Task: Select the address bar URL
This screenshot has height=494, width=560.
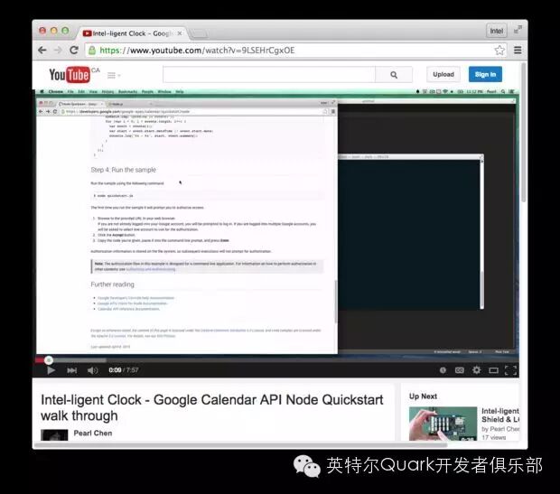Action: click(197, 51)
